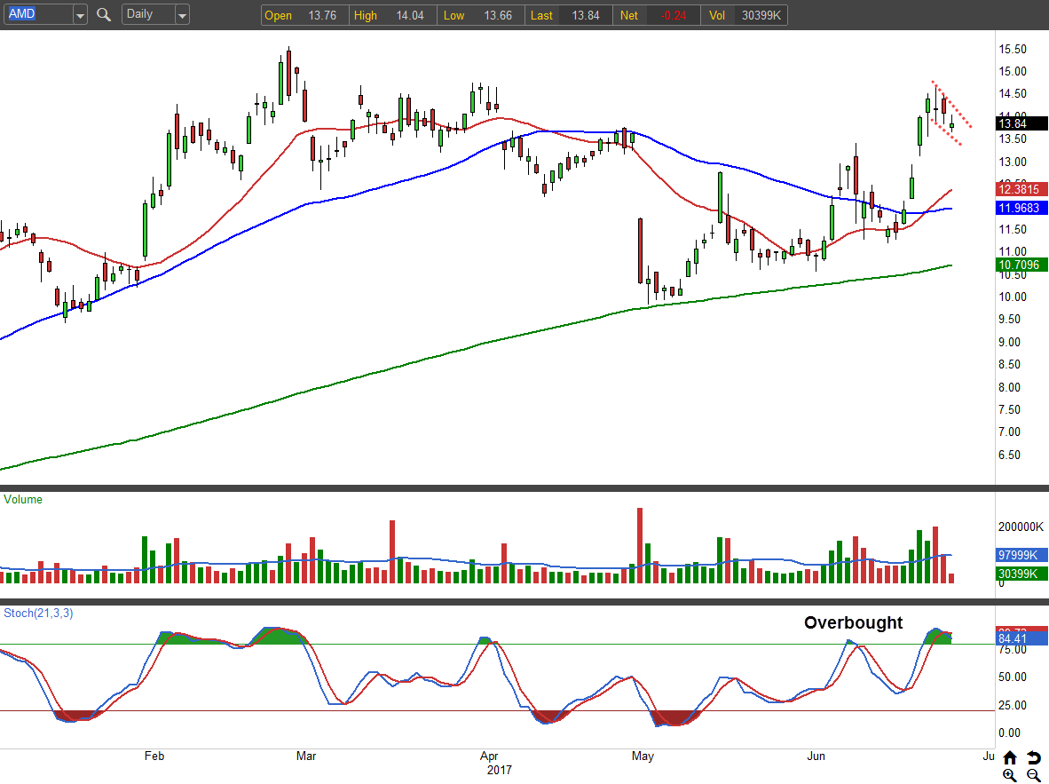1049x784 pixels.
Task: Zoom in using the plus magnifier icon
Action: 1010,775
